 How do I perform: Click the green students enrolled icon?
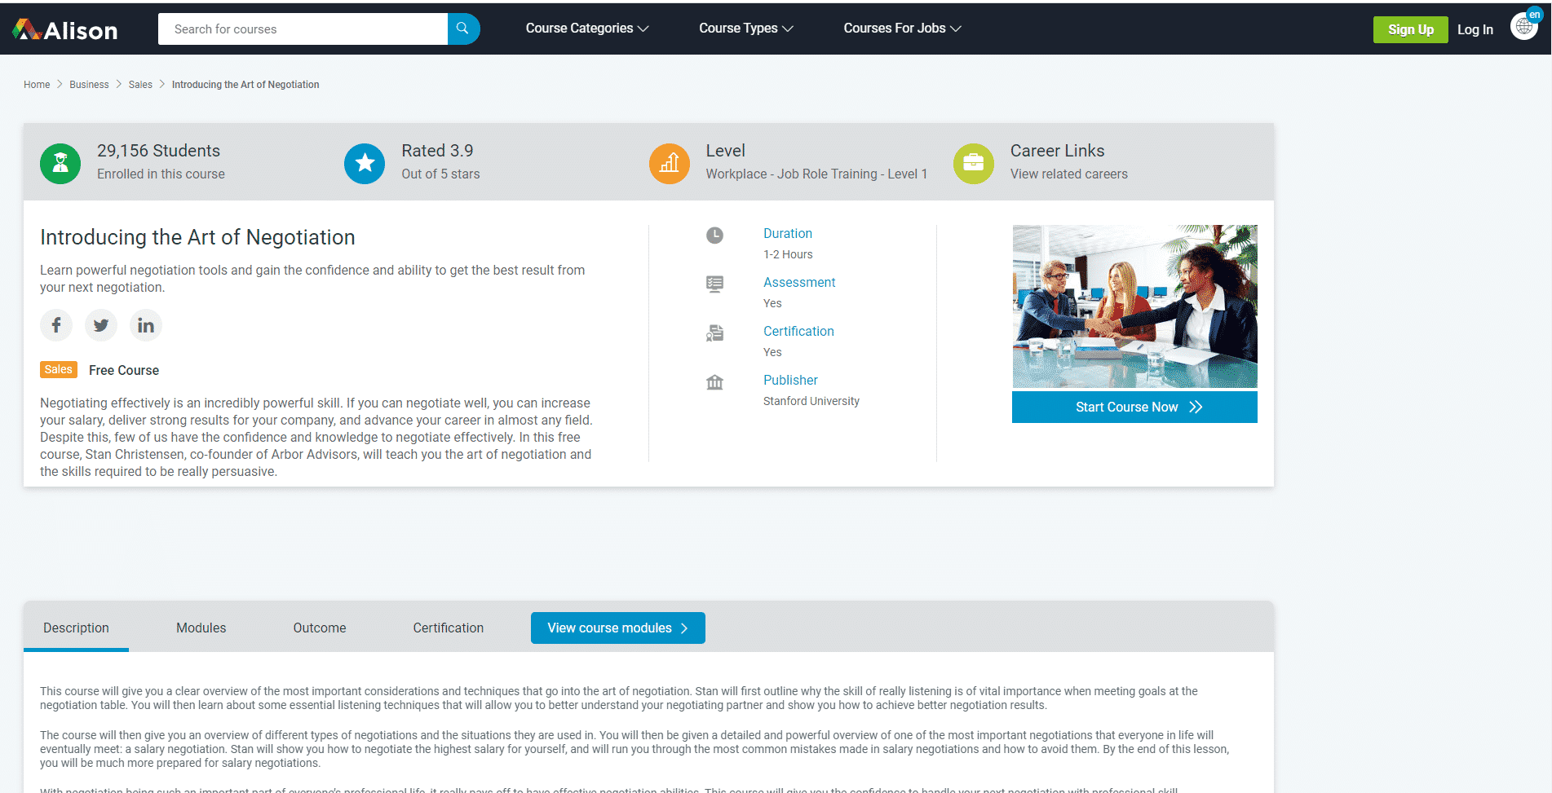point(60,163)
